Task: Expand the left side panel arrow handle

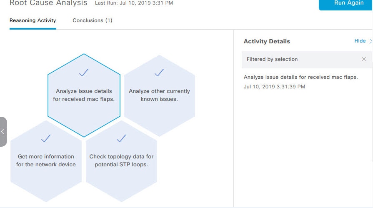Action: coord(3,132)
